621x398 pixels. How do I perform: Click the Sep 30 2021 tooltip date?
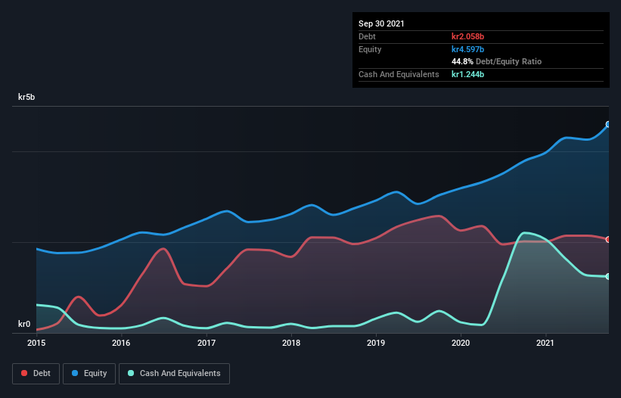381,23
